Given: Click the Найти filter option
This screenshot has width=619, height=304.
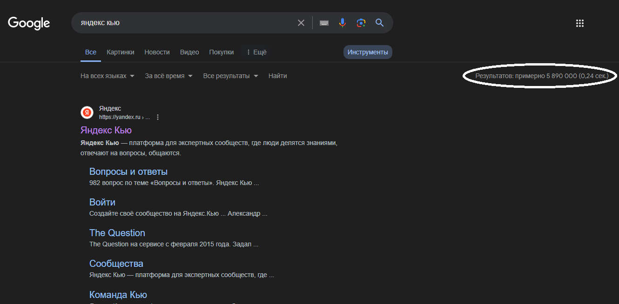Looking at the screenshot, I should (278, 76).
